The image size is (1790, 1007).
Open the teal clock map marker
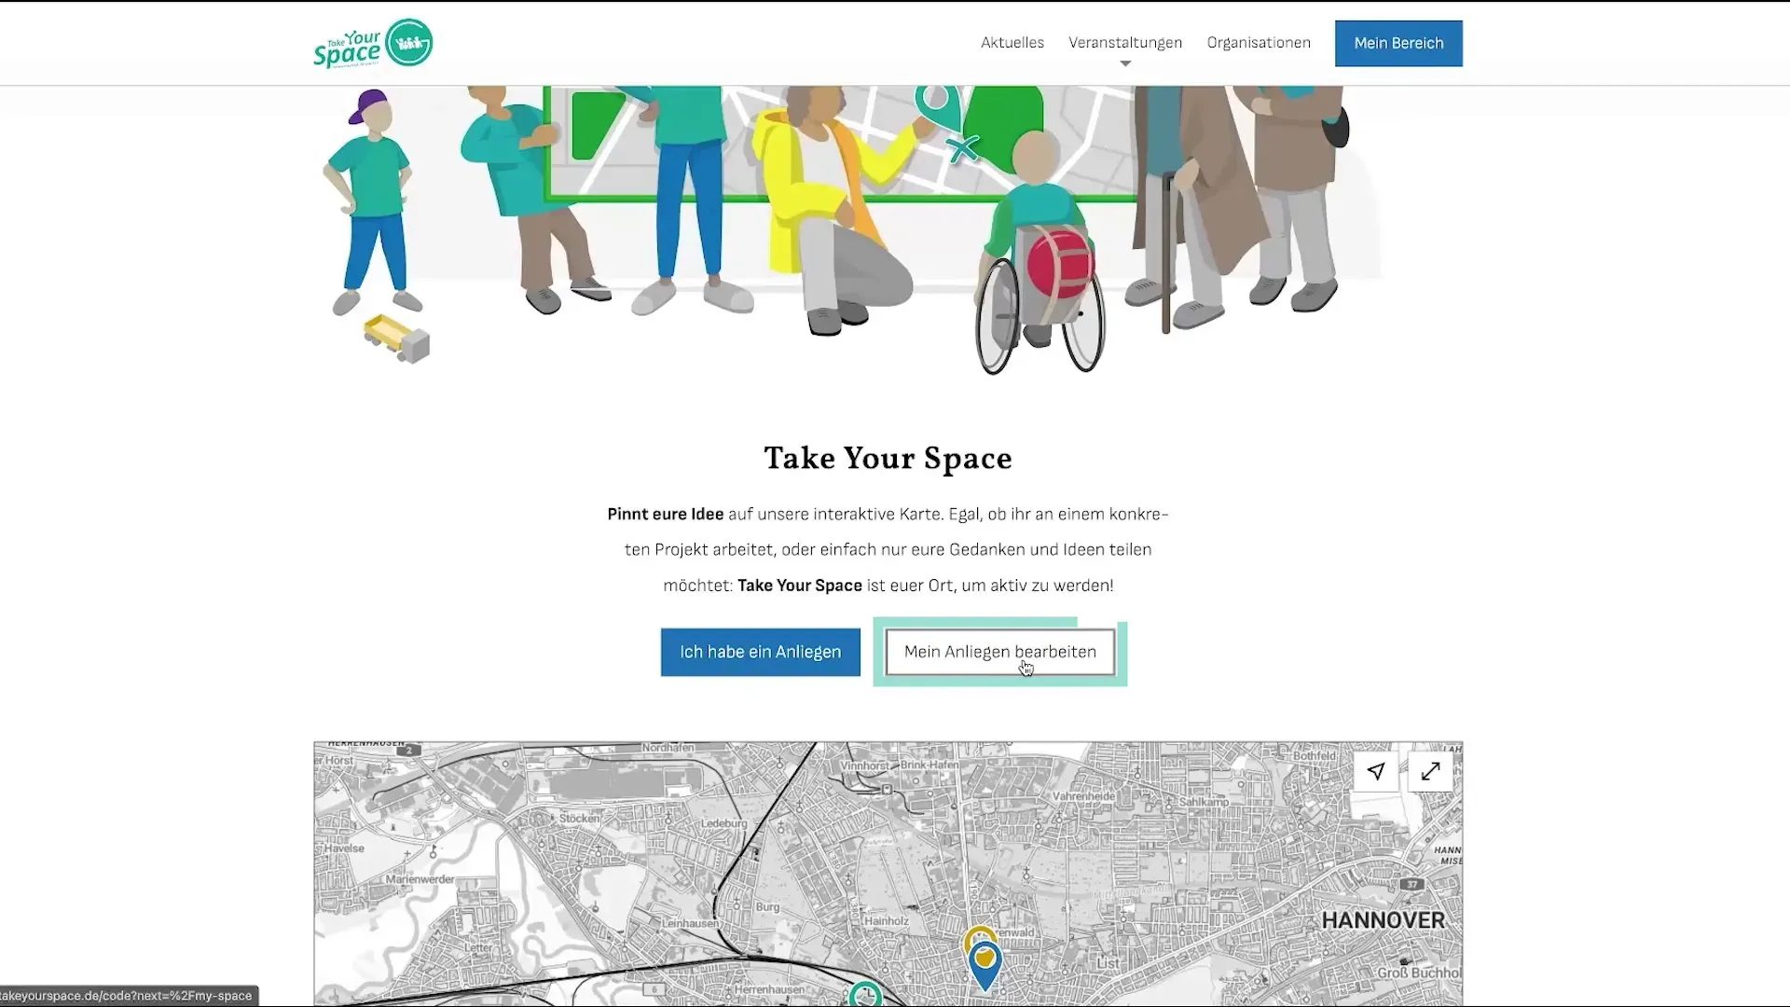pos(865,995)
